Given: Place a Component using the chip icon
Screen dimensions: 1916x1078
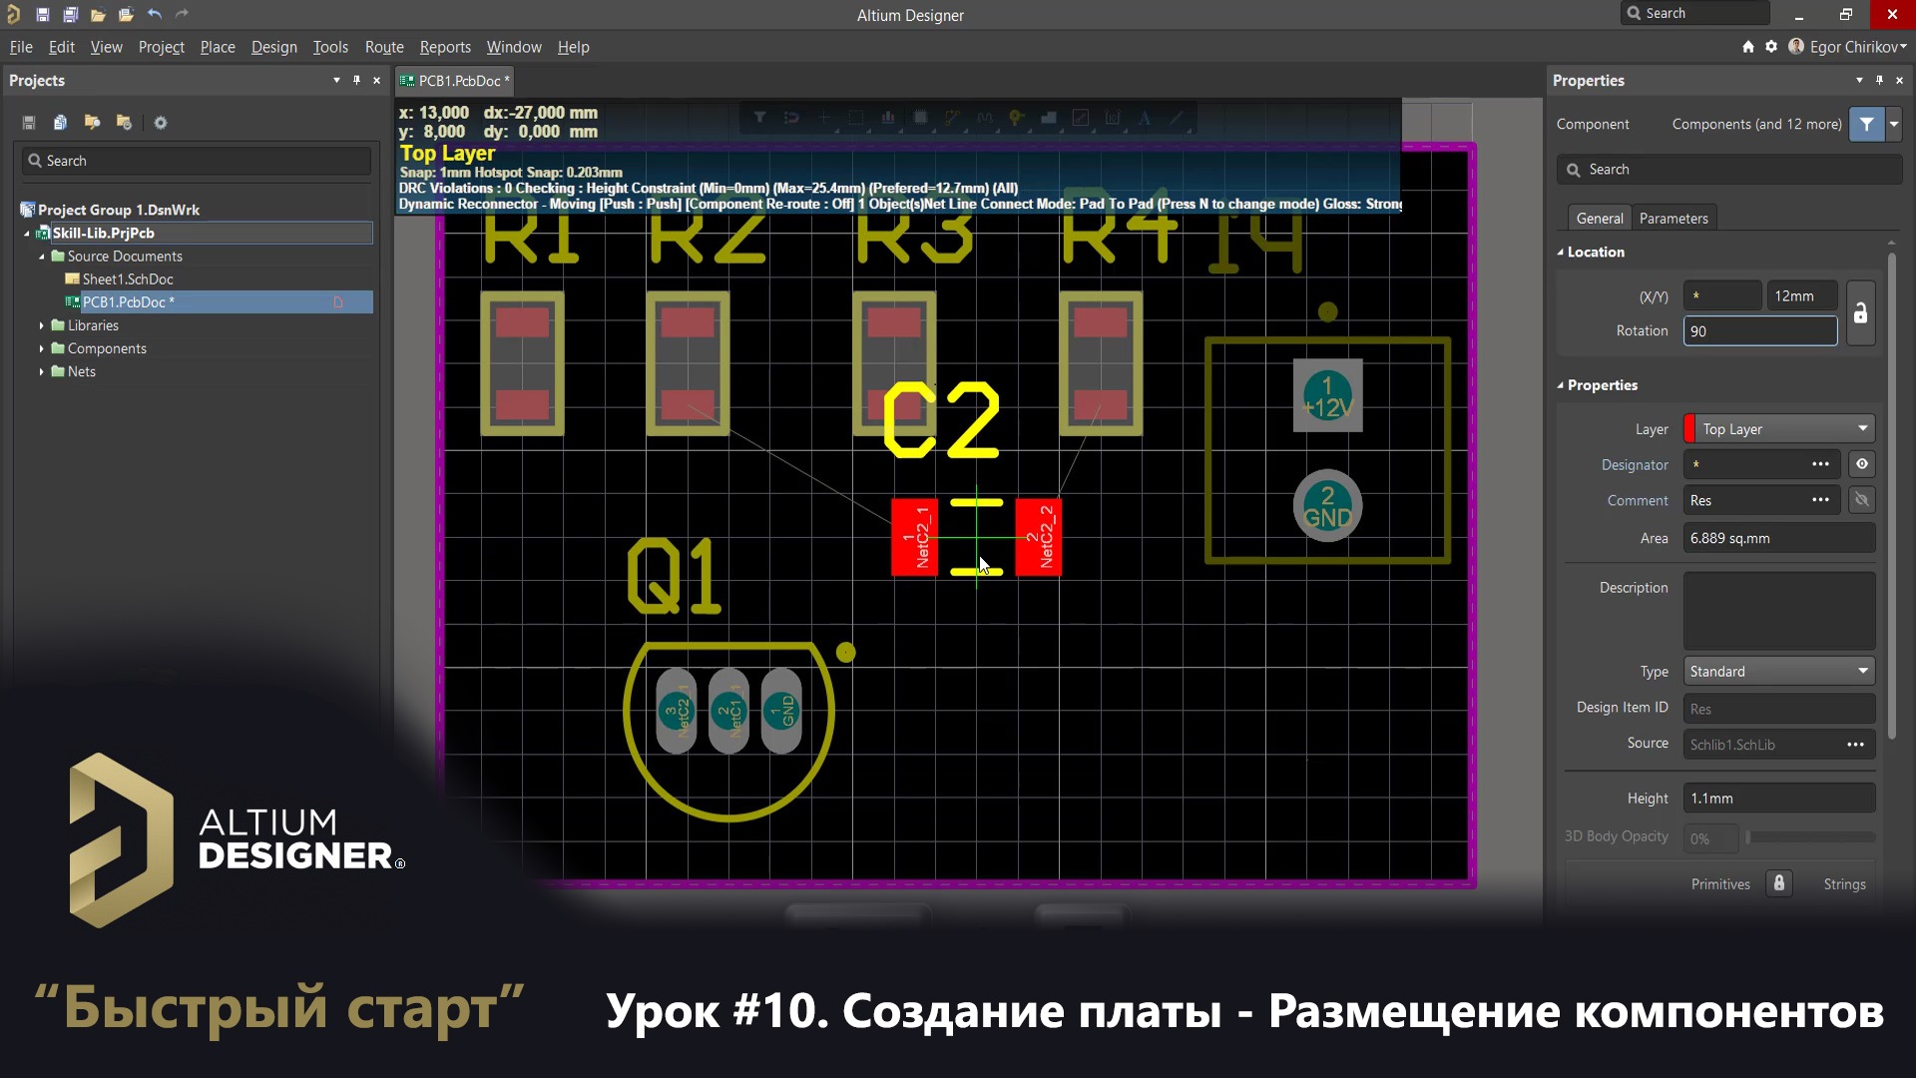Looking at the screenshot, I should 920,118.
